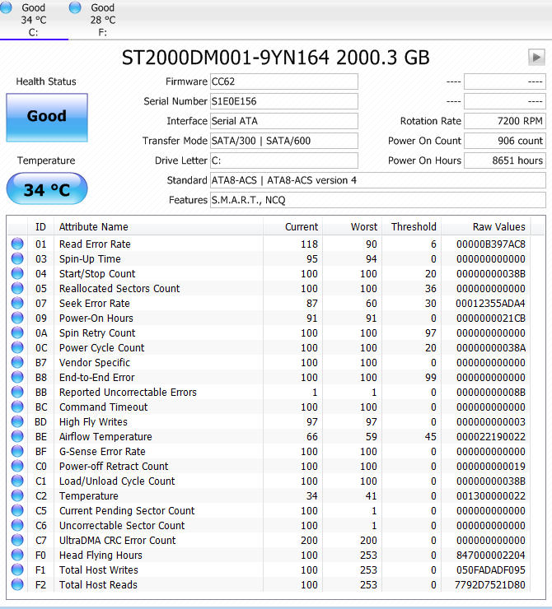Click the Drive Letter field
This screenshot has height=609, width=552.
point(283,160)
